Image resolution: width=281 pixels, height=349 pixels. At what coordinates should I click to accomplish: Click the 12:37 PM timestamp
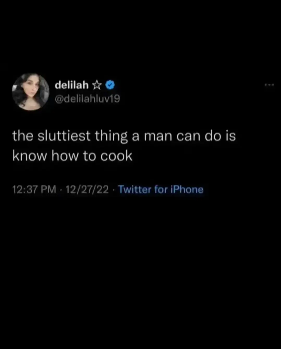pyautogui.click(x=34, y=189)
